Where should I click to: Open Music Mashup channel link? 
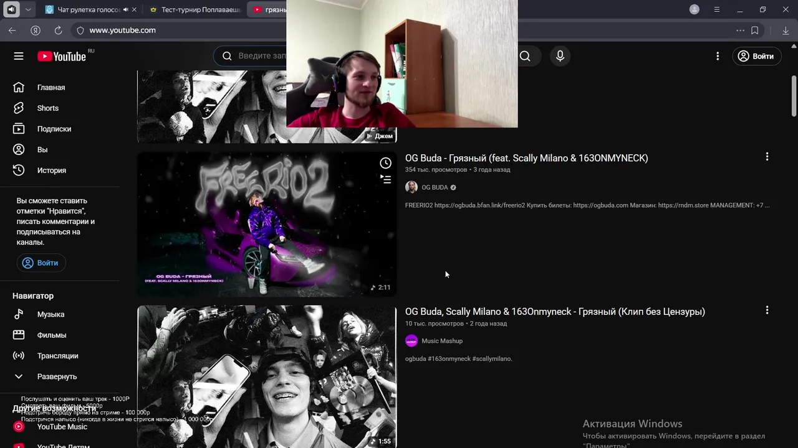click(x=442, y=341)
